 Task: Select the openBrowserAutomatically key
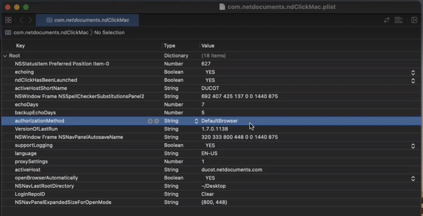click(46, 178)
